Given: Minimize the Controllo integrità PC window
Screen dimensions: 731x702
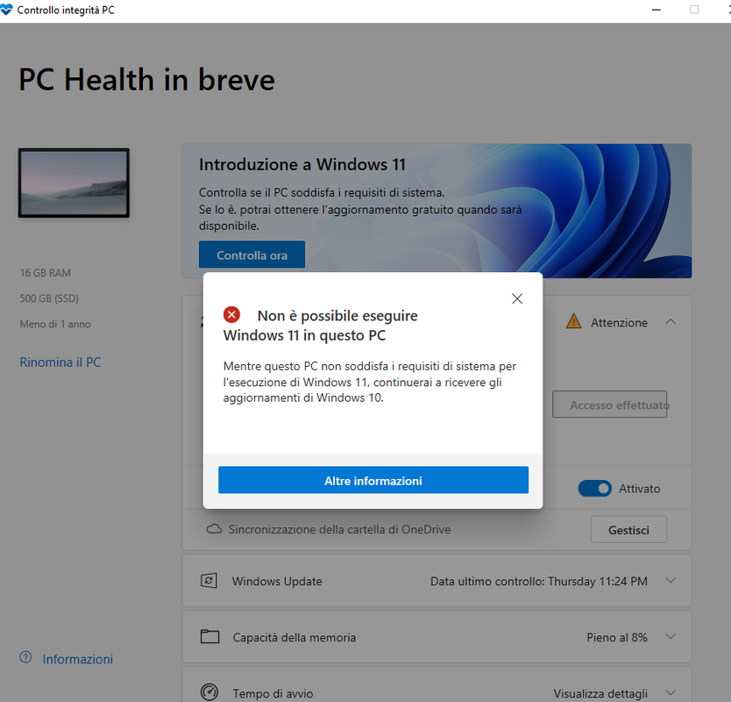Looking at the screenshot, I should tap(656, 10).
